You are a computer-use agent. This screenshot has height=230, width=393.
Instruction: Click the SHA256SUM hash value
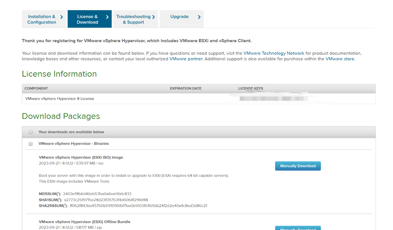pyautogui.click(x=139, y=206)
